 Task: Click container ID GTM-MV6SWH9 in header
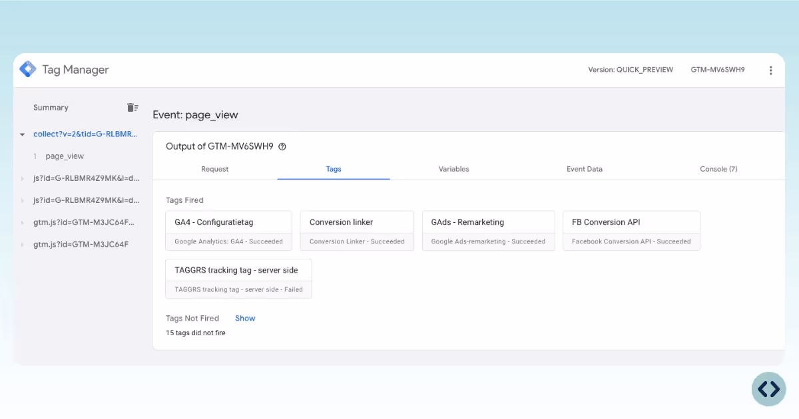coord(718,70)
